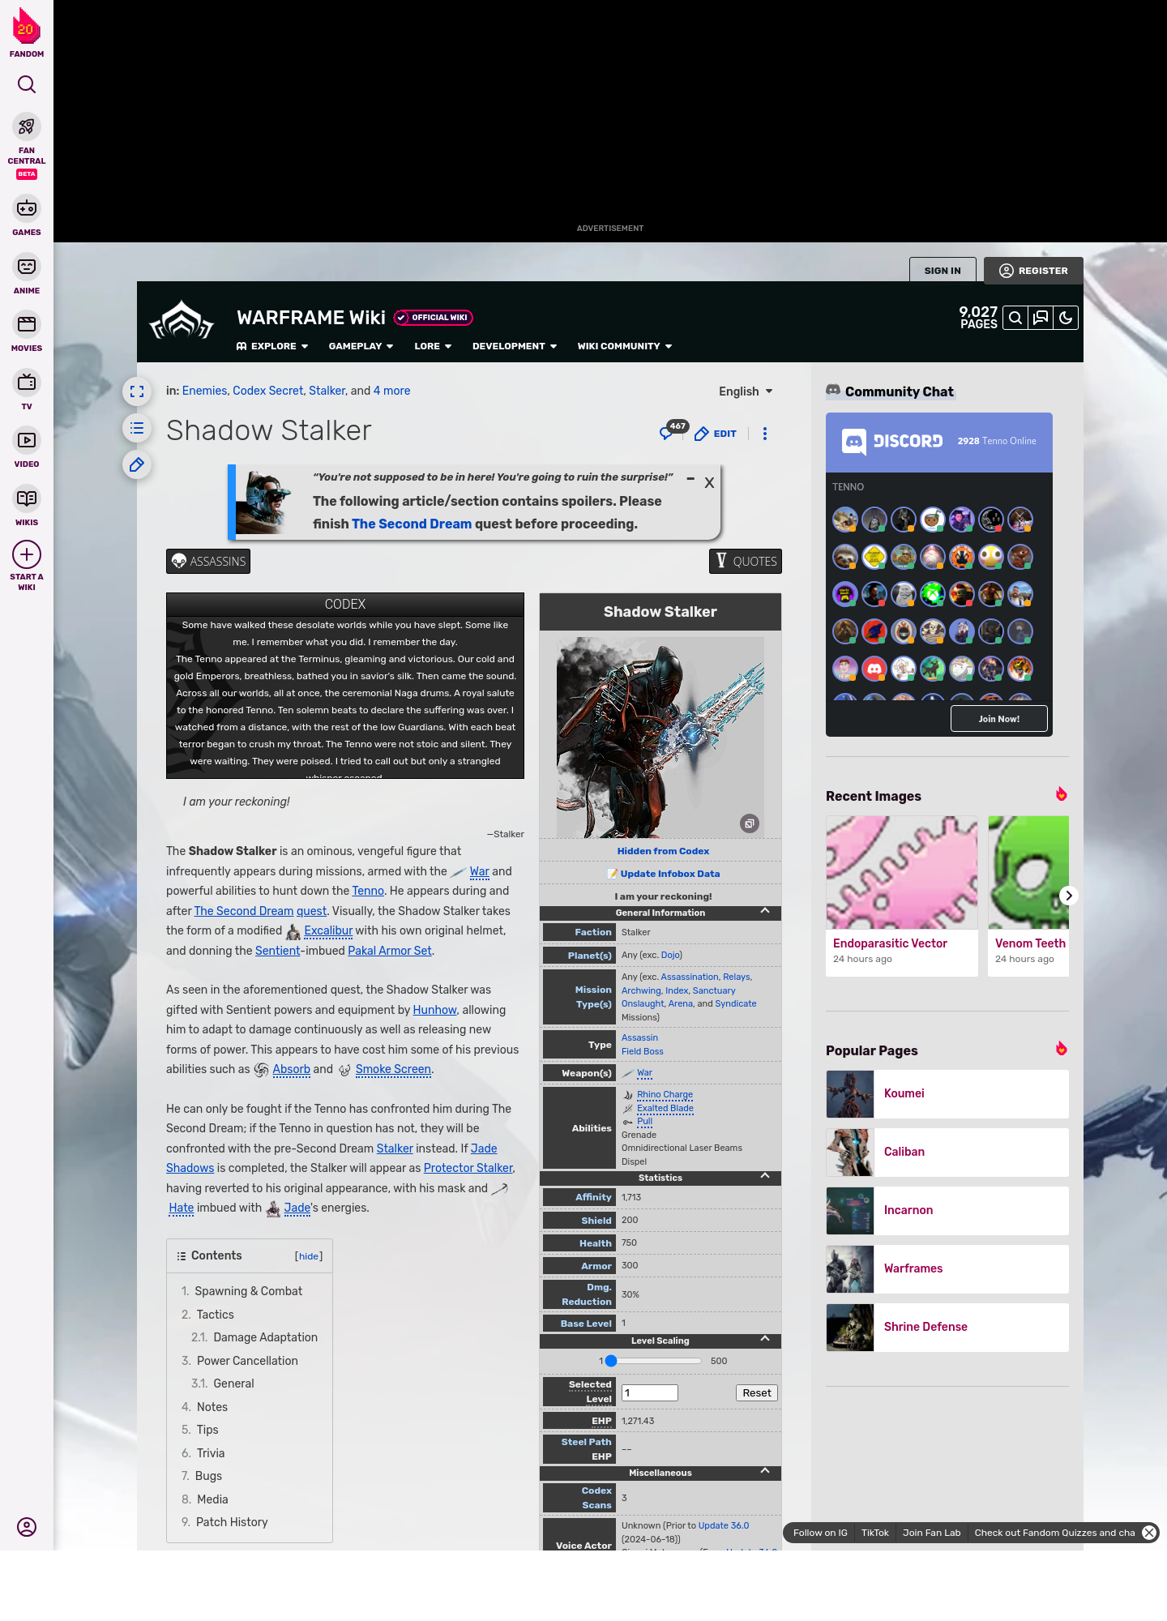Click the Warframe lotus logo
Screen dimensions: 1167x1621
[x=182, y=321]
